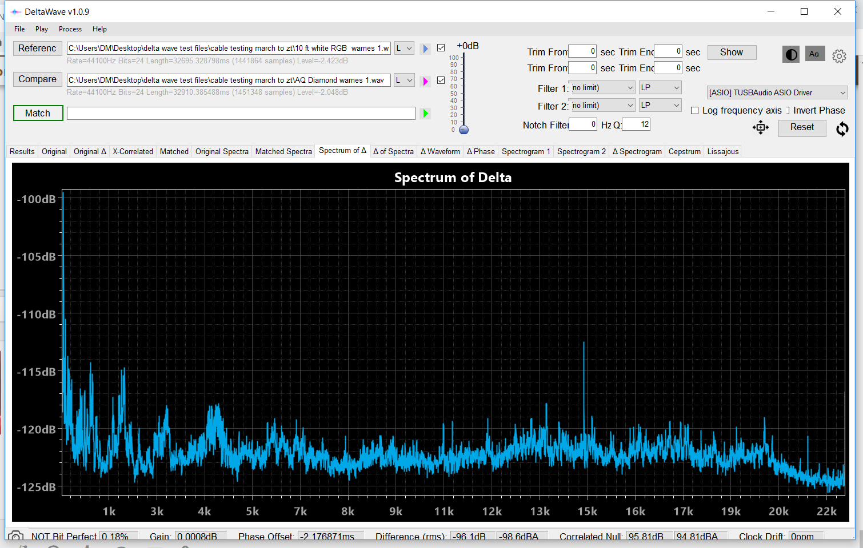
Task: Enable Log frequency axis checkbox
Action: pyautogui.click(x=695, y=111)
